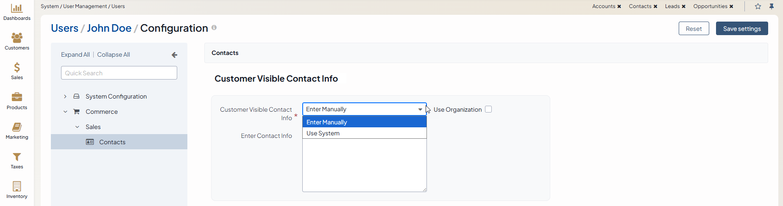
Task: Click the pin icon in top bar
Action: click(x=772, y=6)
